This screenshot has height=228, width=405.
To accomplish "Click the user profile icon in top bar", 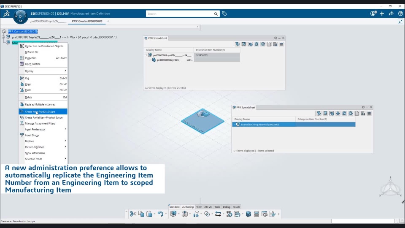I will click(x=373, y=14).
